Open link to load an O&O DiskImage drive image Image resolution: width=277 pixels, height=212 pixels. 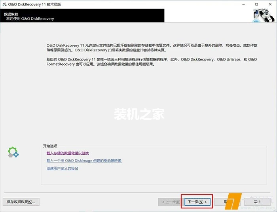point(84,161)
